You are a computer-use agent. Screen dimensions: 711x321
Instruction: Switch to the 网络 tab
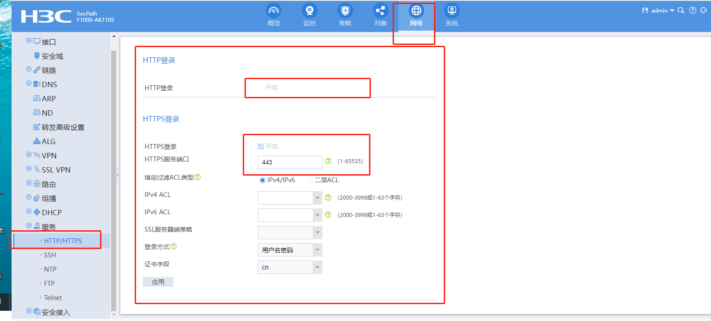point(416,16)
